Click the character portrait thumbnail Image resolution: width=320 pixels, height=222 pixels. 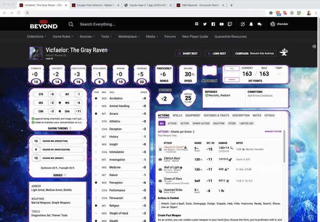pyautogui.click(x=36, y=53)
